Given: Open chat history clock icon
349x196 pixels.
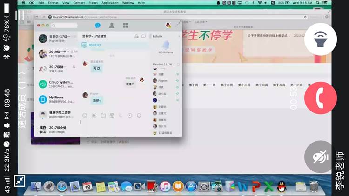Looking at the screenshot, I should pos(129,115).
